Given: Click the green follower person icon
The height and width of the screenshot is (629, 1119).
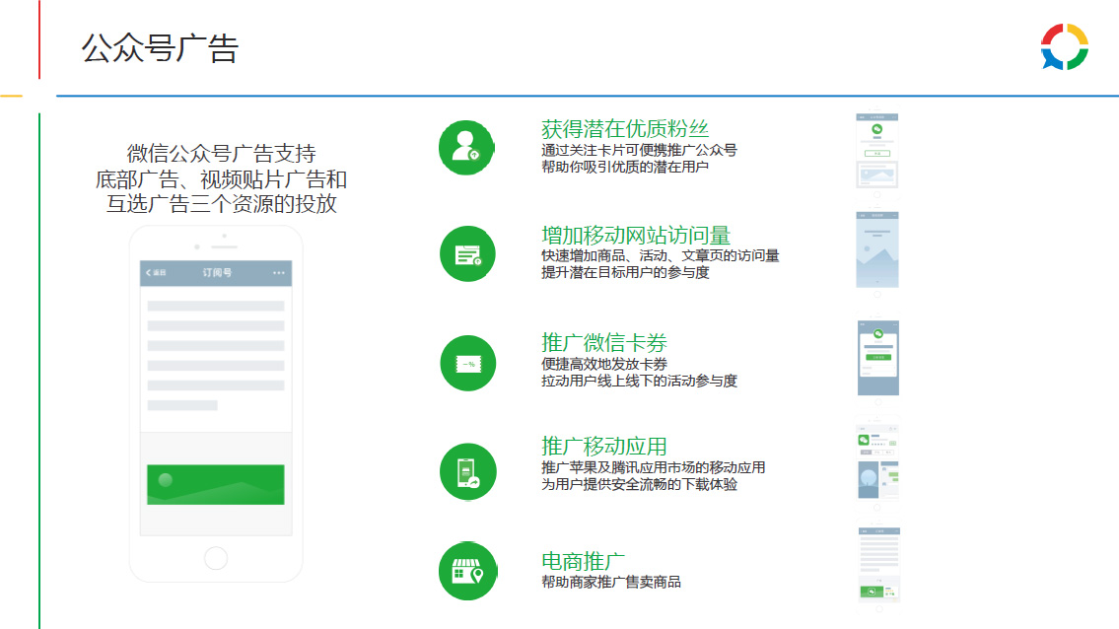Looking at the screenshot, I should click(x=466, y=148).
